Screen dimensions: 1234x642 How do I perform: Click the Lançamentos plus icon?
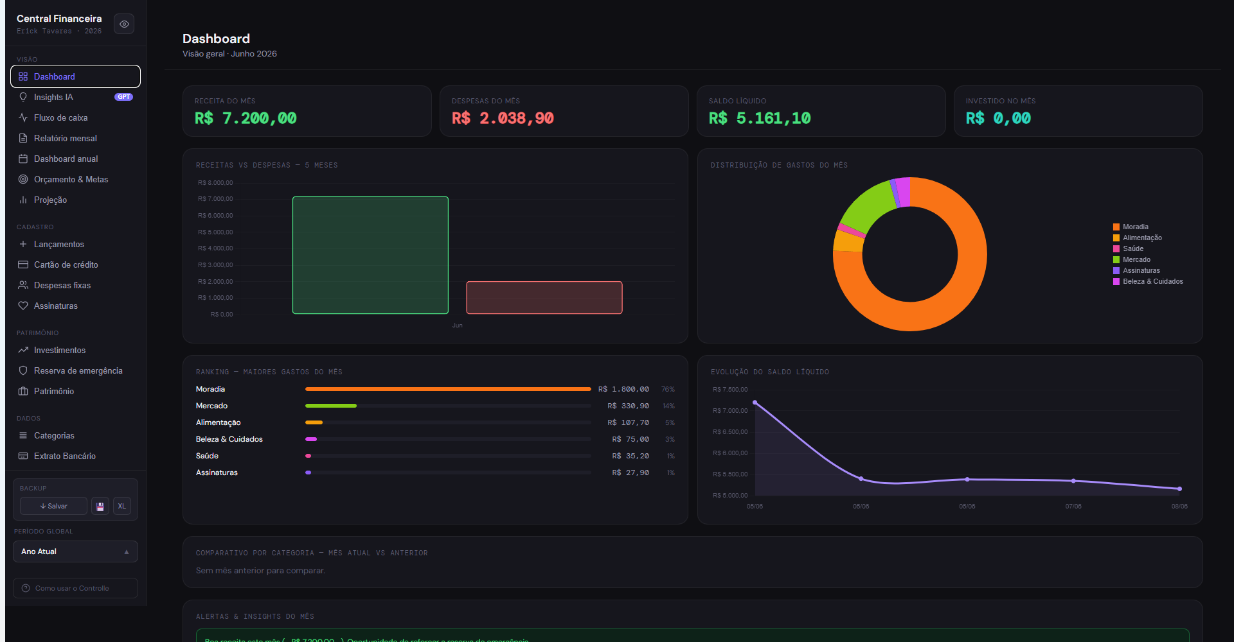tap(23, 244)
